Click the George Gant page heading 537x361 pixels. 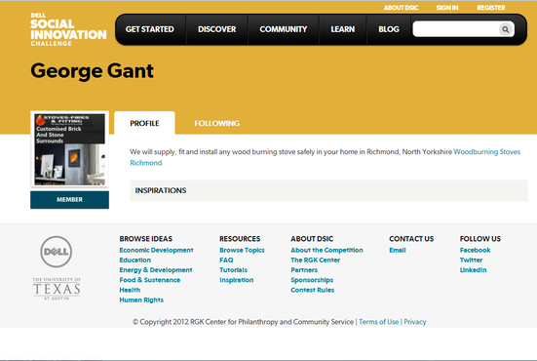click(x=93, y=70)
